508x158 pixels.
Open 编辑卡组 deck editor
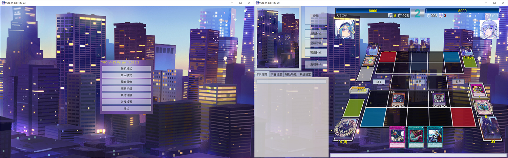pyautogui.click(x=126, y=88)
